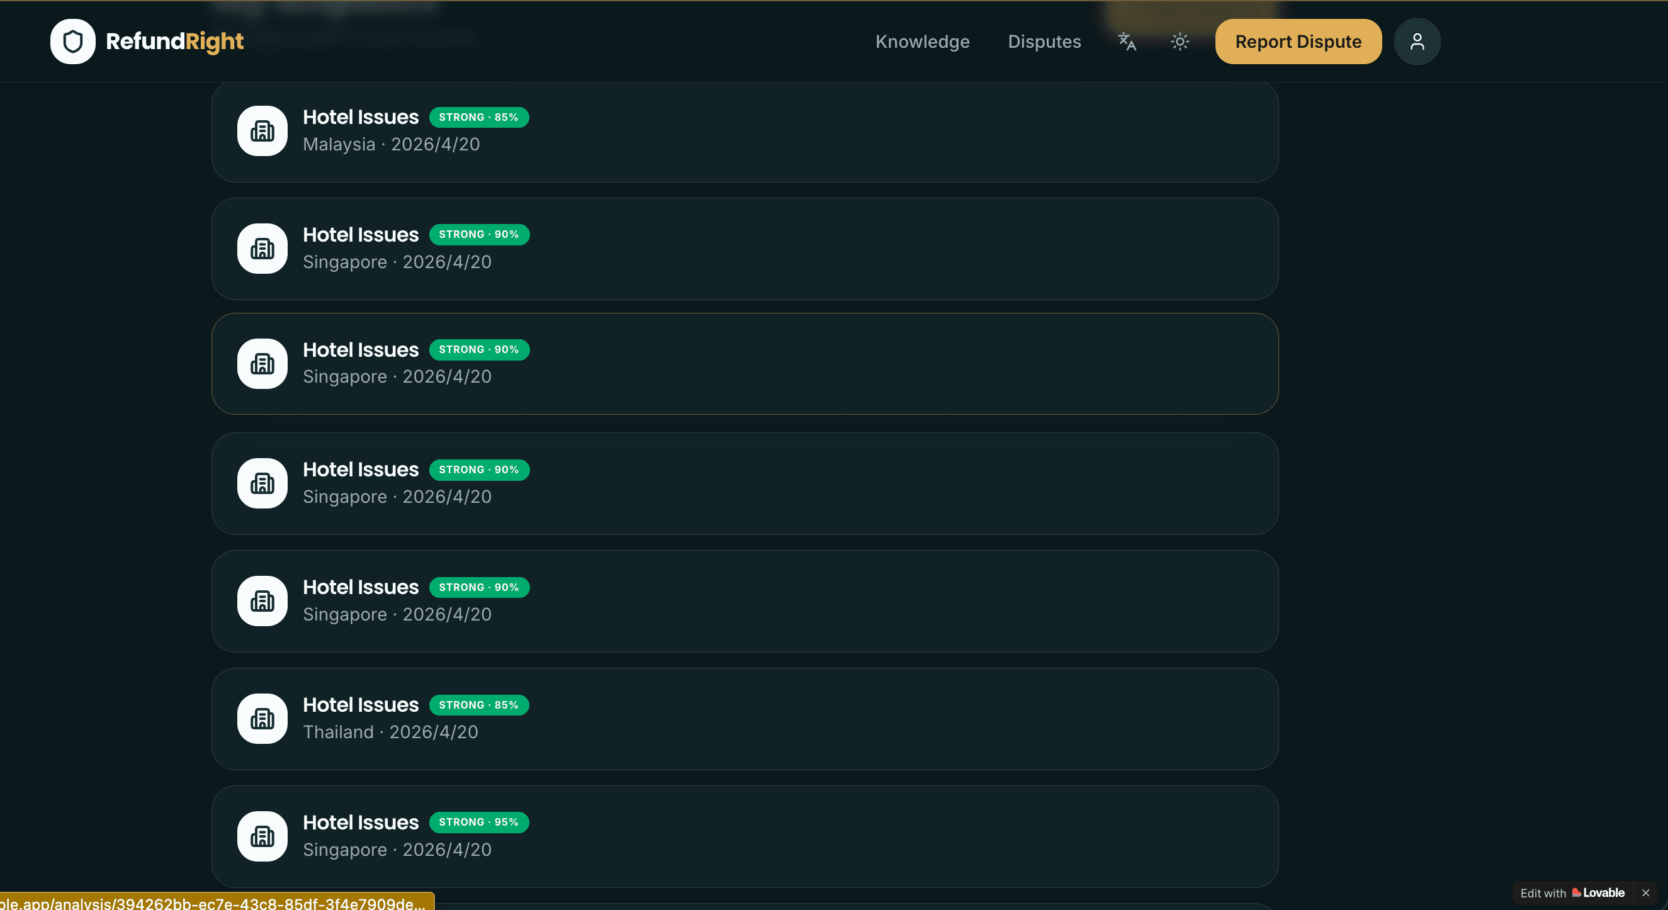
Task: Click the 'Thailand · 2026/4/20' text
Action: (390, 732)
